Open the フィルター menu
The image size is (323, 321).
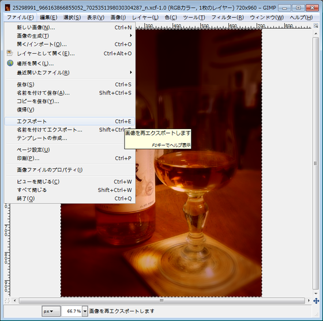pos(228,17)
